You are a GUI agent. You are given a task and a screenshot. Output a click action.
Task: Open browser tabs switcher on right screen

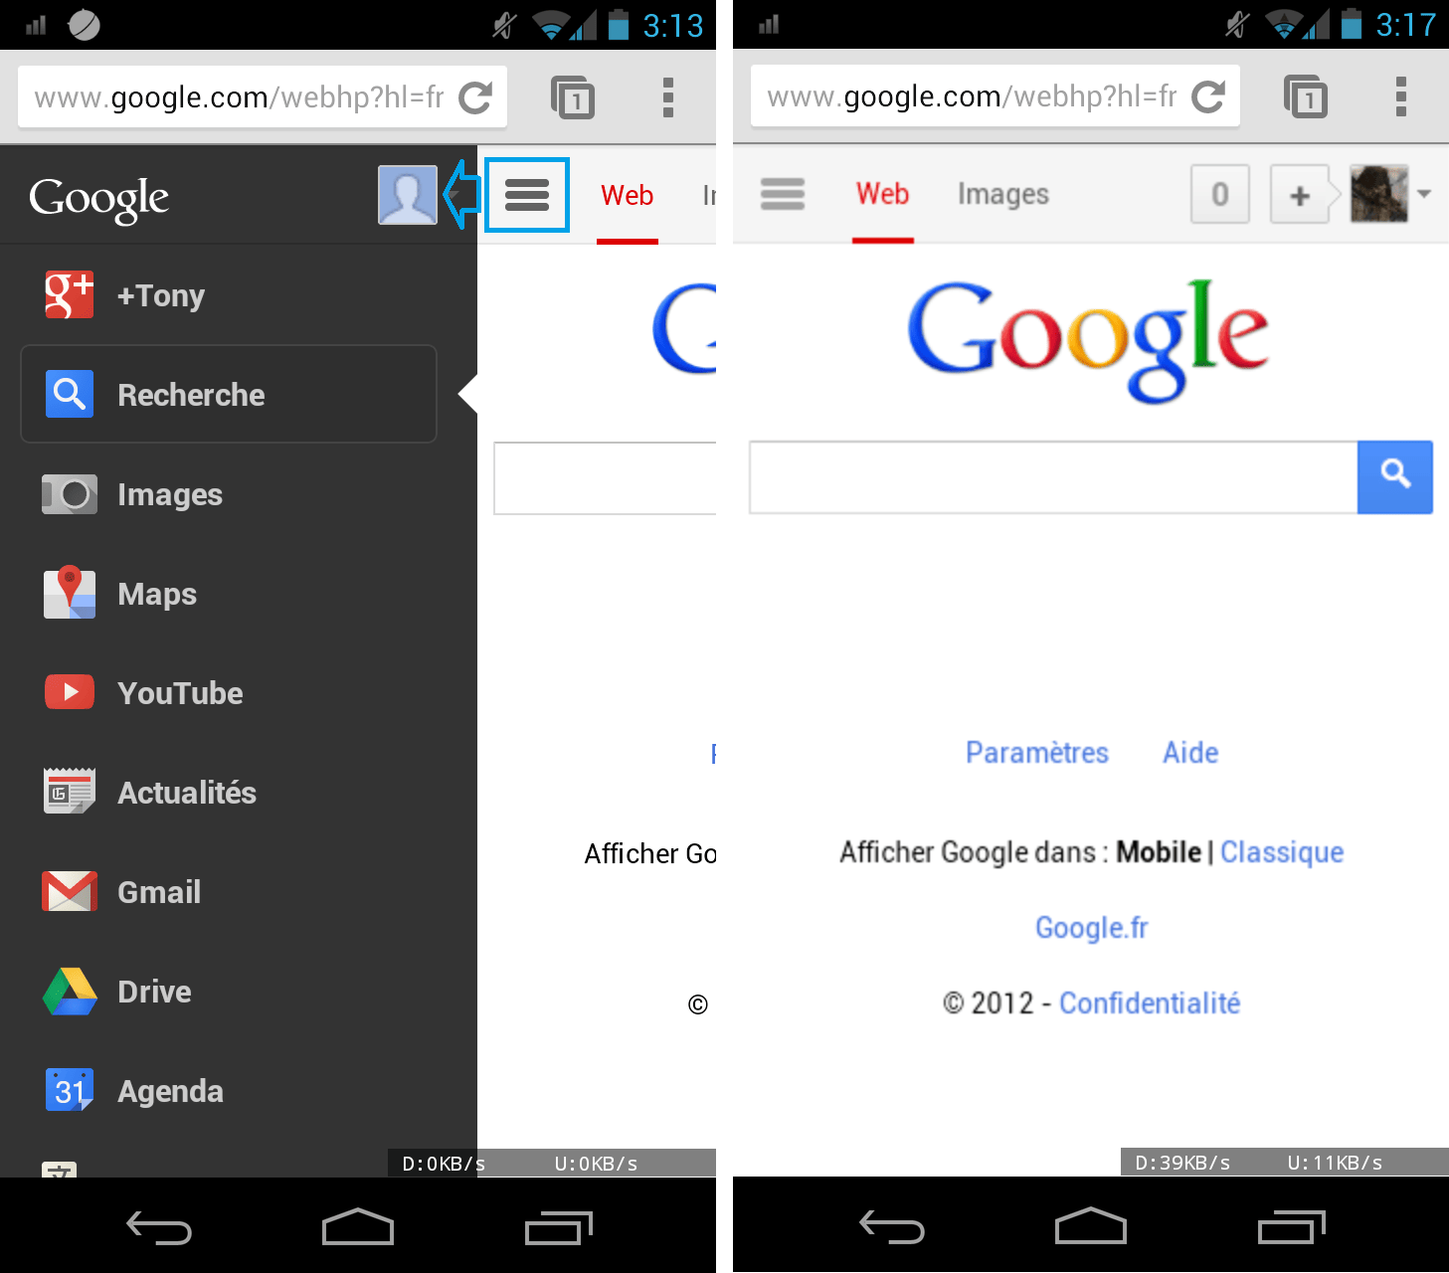pos(1305,96)
